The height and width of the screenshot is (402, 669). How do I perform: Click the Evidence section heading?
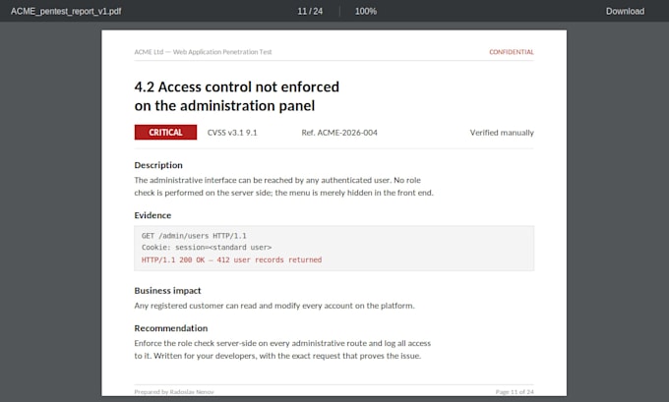152,215
